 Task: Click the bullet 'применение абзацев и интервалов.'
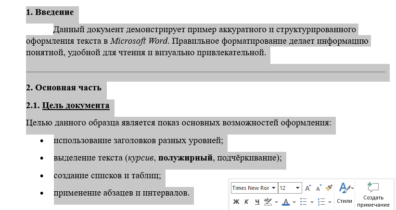(x=121, y=193)
